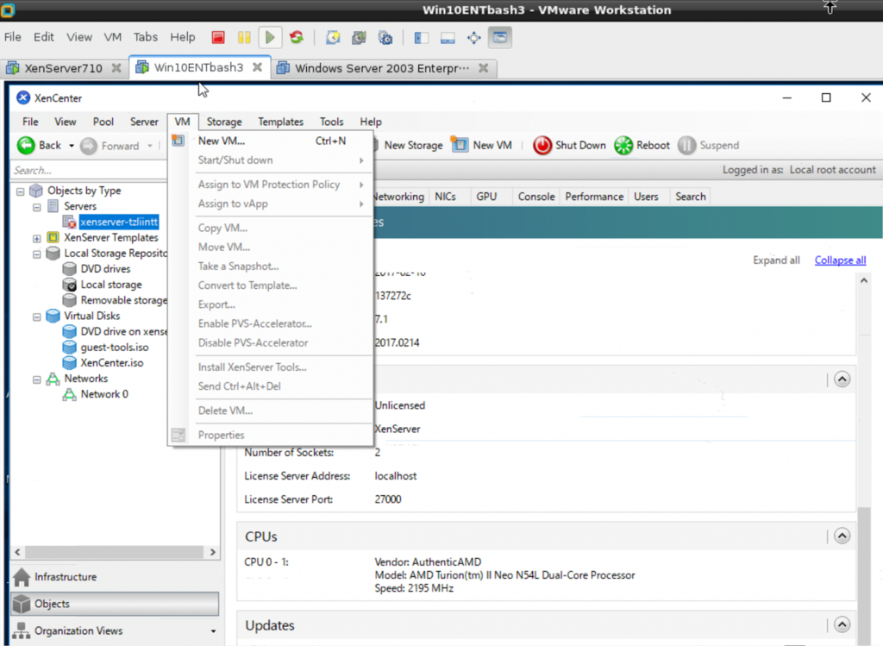883x646 pixels.
Task: Select Network 0 in the tree
Action: point(104,394)
